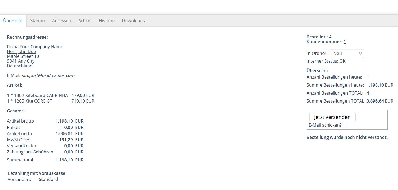
Task: Click the Kite CORE GT article line
Action: coord(30,101)
